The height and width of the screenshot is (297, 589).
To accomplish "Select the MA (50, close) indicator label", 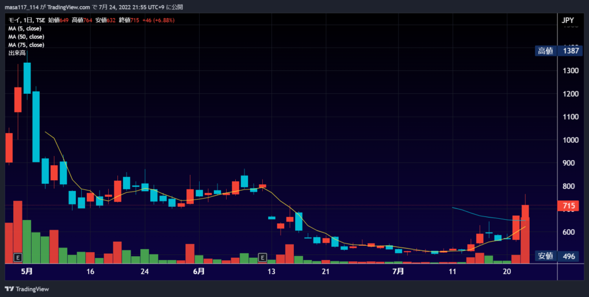I will point(26,37).
